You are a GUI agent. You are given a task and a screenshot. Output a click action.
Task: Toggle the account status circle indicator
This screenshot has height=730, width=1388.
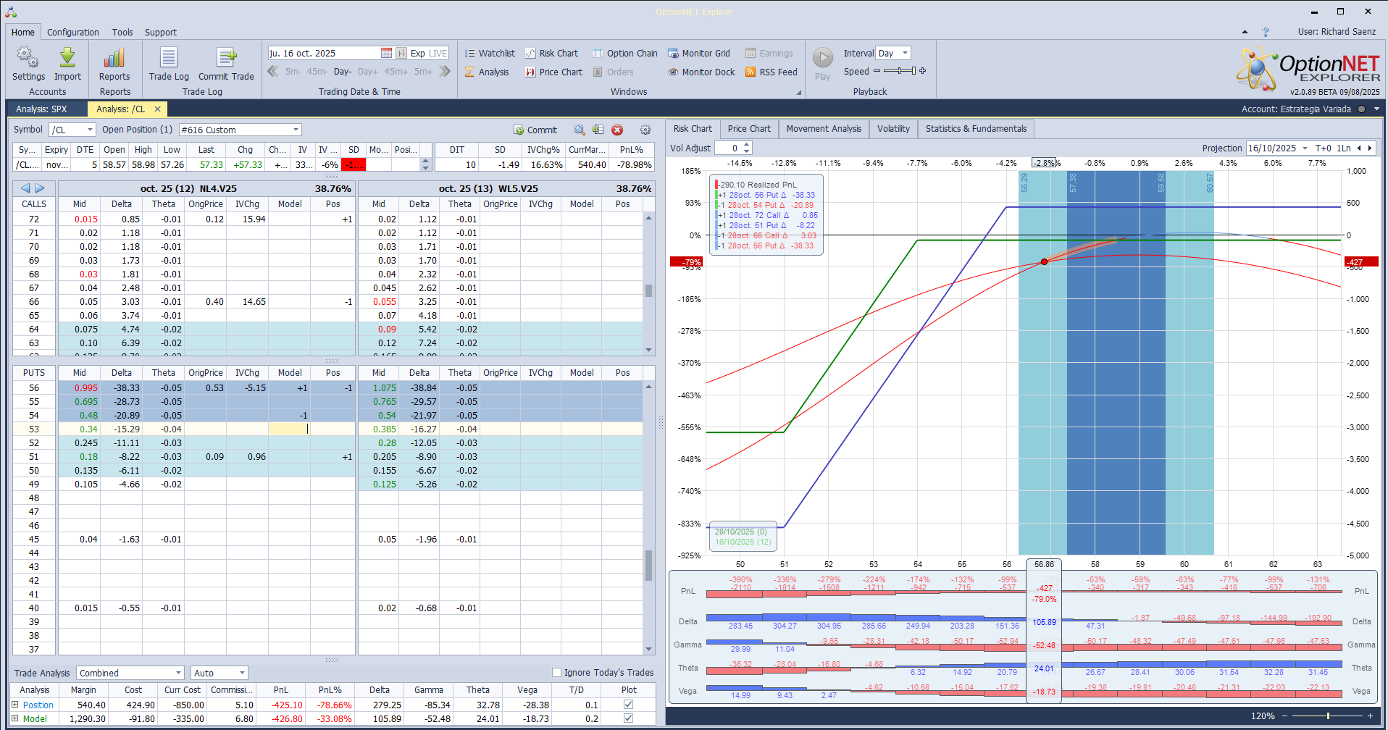pos(1361,109)
